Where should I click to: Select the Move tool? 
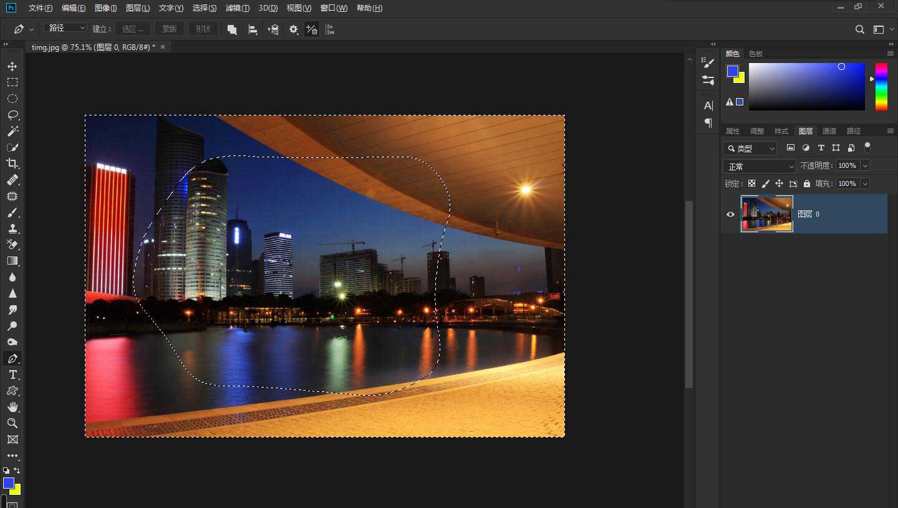[12, 66]
